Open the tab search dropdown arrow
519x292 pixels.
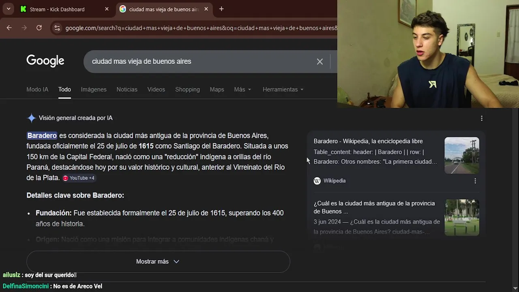click(9, 9)
